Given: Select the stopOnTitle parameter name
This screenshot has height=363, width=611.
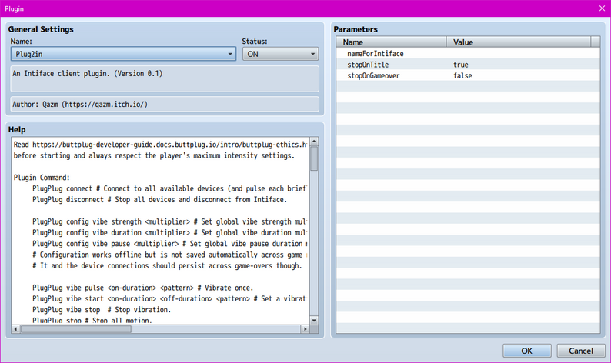Looking at the screenshot, I should pos(368,65).
